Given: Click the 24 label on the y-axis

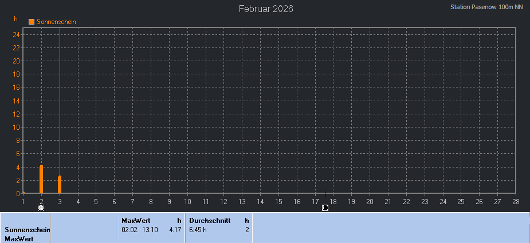Looking at the screenshot, I should tap(17, 34).
